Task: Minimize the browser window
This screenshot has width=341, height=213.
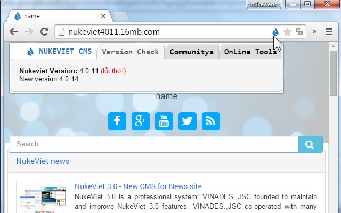Action: tap(293, 4)
